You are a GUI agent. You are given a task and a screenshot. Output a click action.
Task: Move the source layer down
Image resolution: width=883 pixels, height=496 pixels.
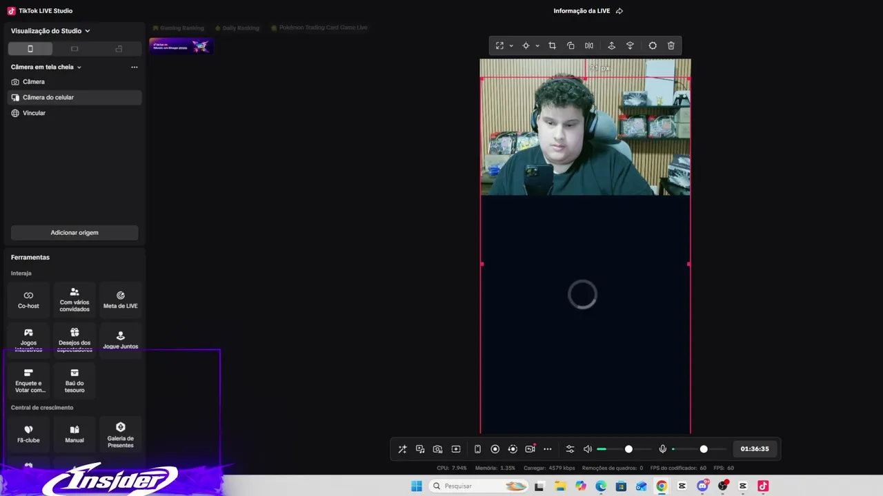(630, 45)
